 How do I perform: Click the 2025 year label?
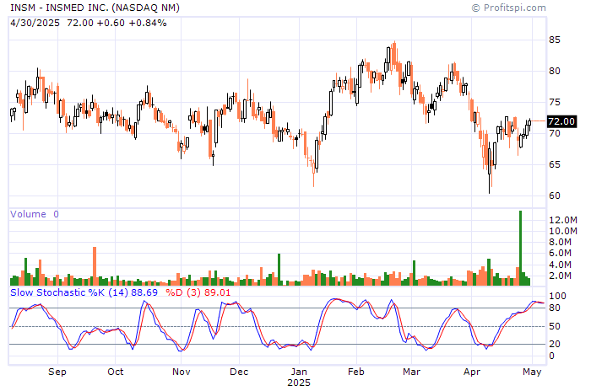point(299,383)
